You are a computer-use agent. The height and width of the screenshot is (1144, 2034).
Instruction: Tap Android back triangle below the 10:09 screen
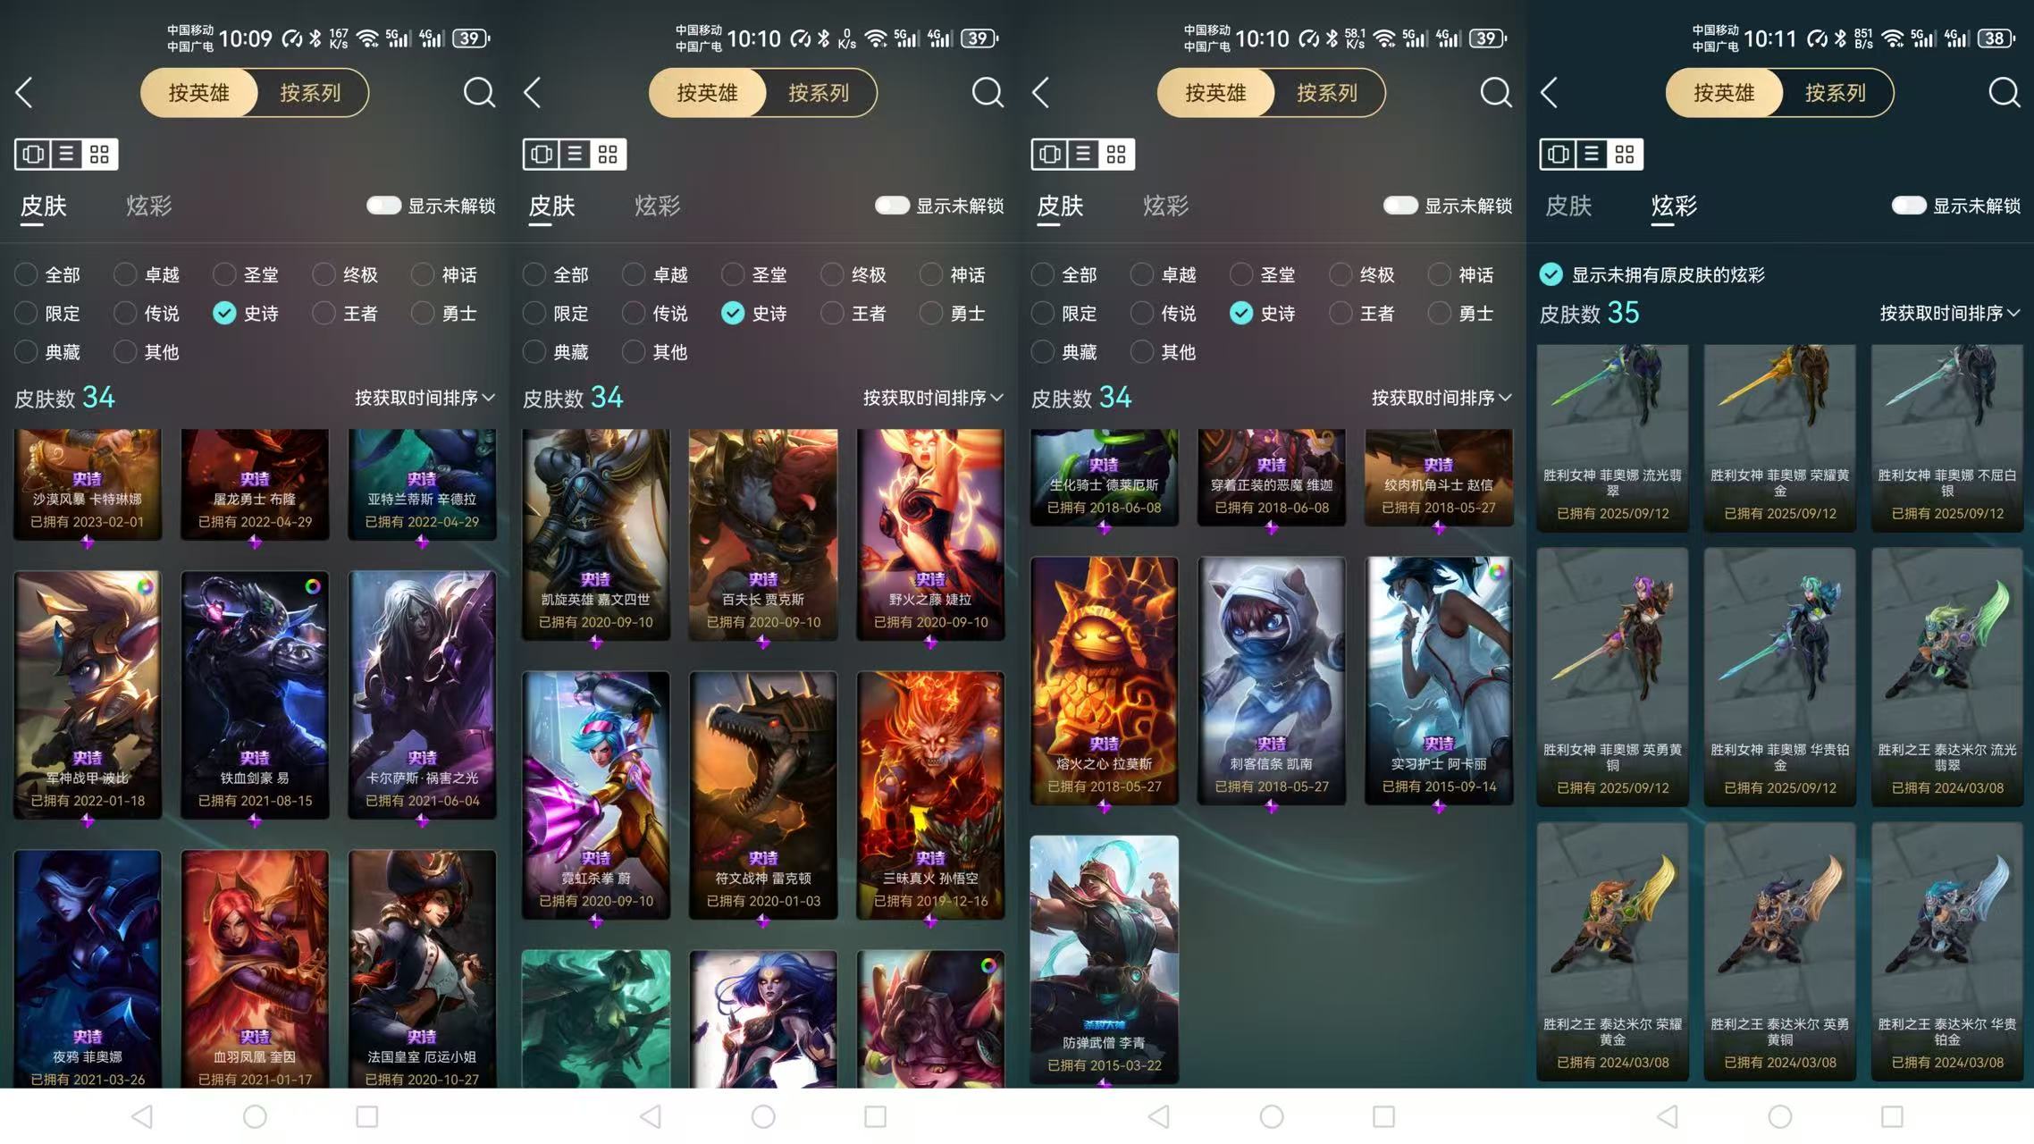pos(142,1116)
